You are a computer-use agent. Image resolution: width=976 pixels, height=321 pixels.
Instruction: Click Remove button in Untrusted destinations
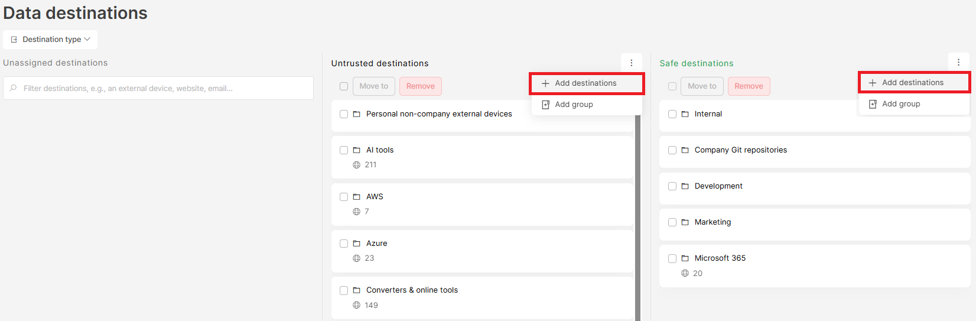421,86
